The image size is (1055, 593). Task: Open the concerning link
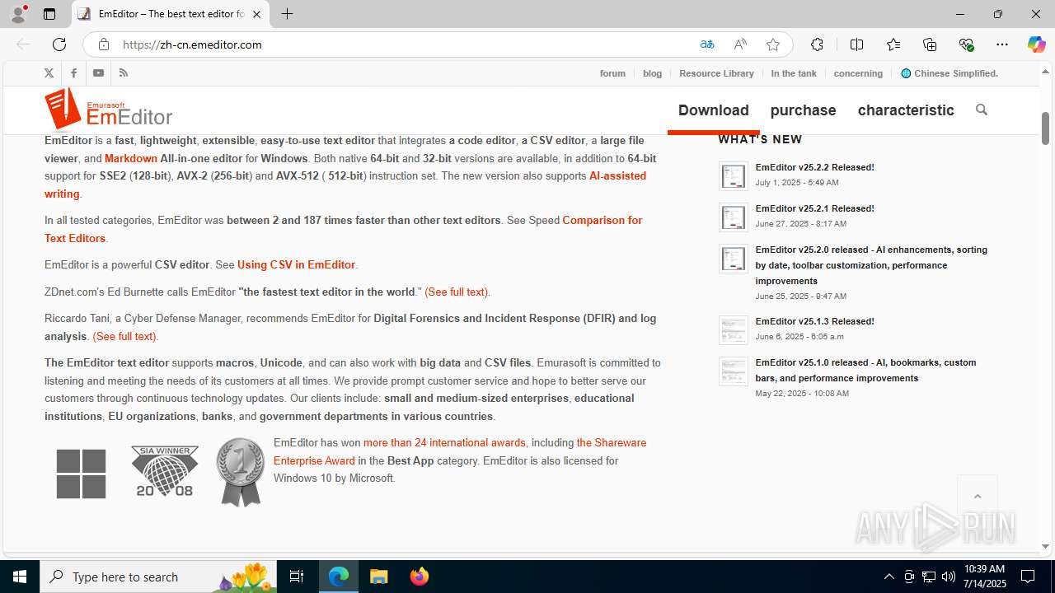point(858,73)
